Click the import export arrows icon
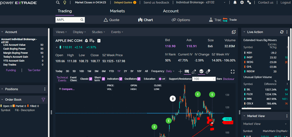 (x=208, y=71)
